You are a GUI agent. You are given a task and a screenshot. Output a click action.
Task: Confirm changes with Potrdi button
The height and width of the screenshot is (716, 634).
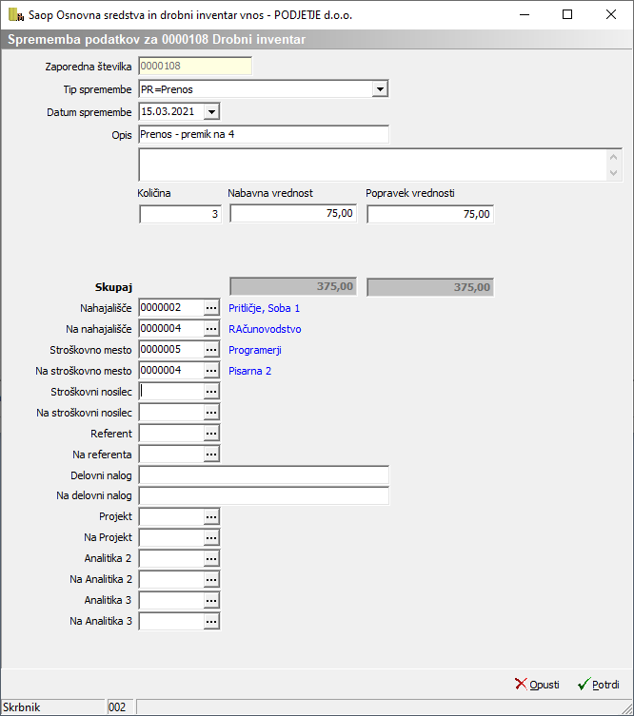point(599,685)
